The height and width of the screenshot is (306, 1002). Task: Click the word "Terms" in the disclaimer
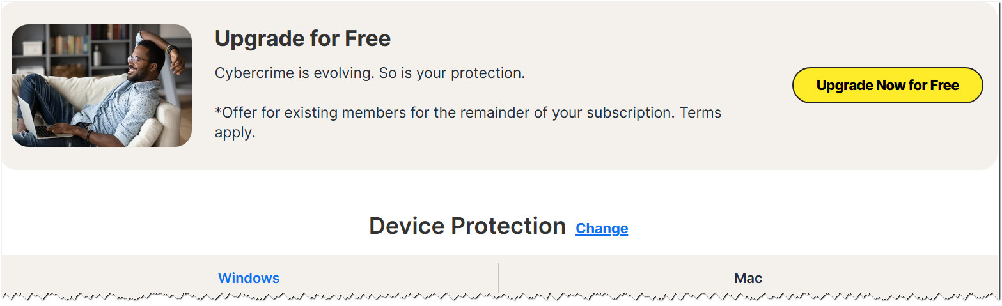point(700,113)
